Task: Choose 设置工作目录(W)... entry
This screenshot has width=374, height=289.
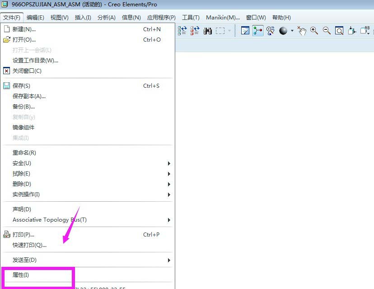Action: click(88, 61)
